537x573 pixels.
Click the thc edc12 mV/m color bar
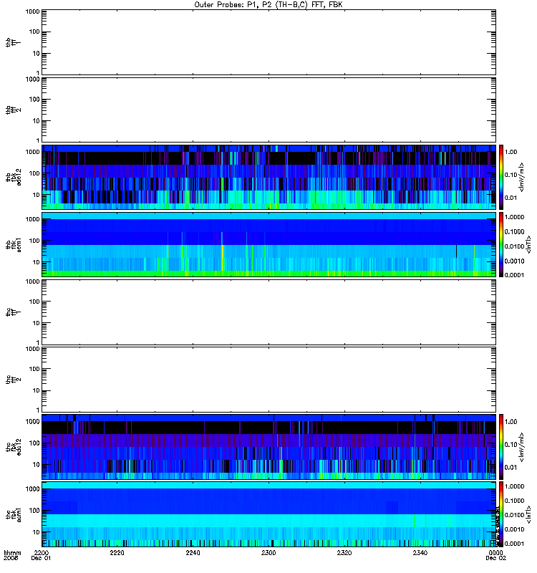[501, 447]
